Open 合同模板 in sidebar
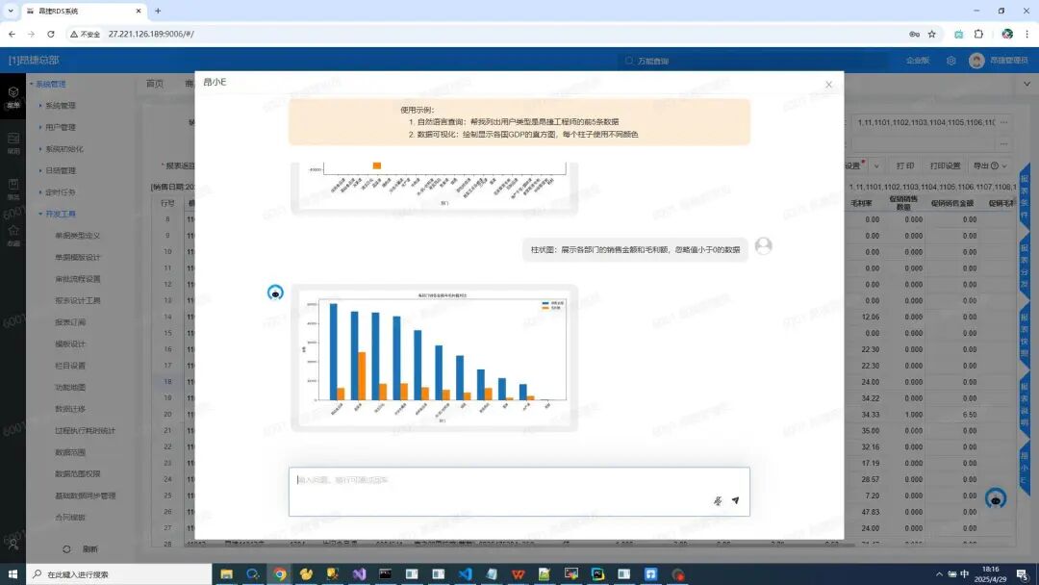Screen dimensions: 1039x585 pyautogui.click(x=70, y=518)
